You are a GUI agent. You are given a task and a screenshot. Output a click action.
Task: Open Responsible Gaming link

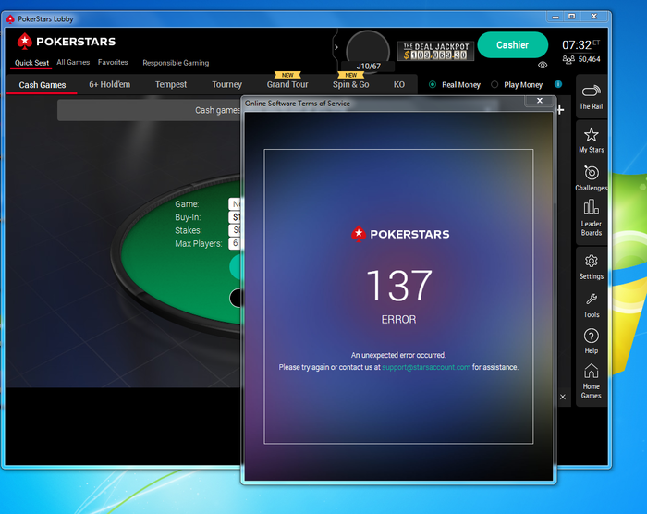click(176, 63)
